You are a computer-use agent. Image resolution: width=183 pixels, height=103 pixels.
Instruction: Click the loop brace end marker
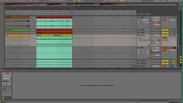(72, 12)
